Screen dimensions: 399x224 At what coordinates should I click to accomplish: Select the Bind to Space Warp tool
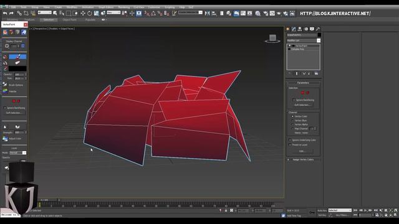click(33, 13)
